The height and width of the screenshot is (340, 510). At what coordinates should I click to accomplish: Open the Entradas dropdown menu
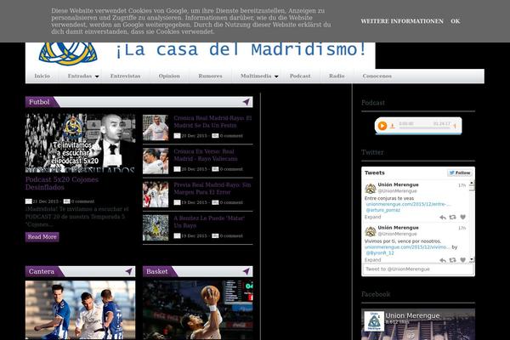[83, 76]
